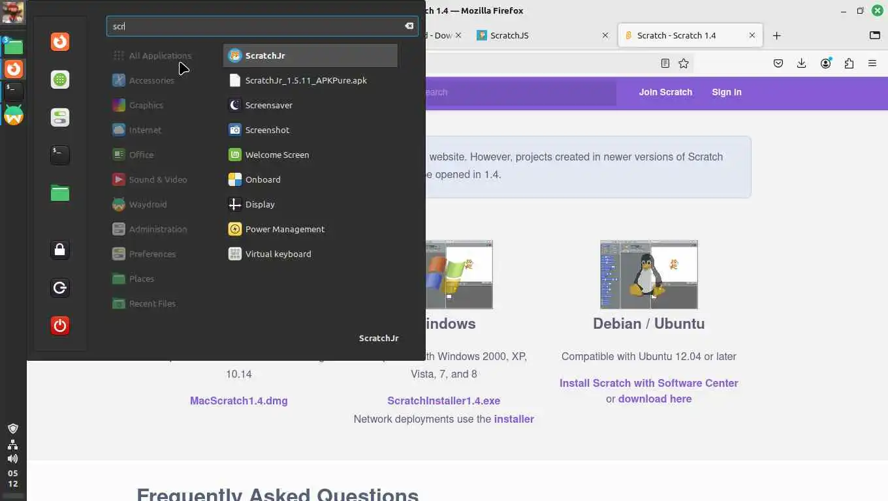The height and width of the screenshot is (501, 888).
Task: Open Files folder from menu favorites
Action: (x=60, y=193)
